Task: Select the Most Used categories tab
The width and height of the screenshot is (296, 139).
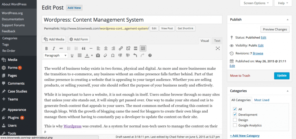Action: tap(262, 100)
